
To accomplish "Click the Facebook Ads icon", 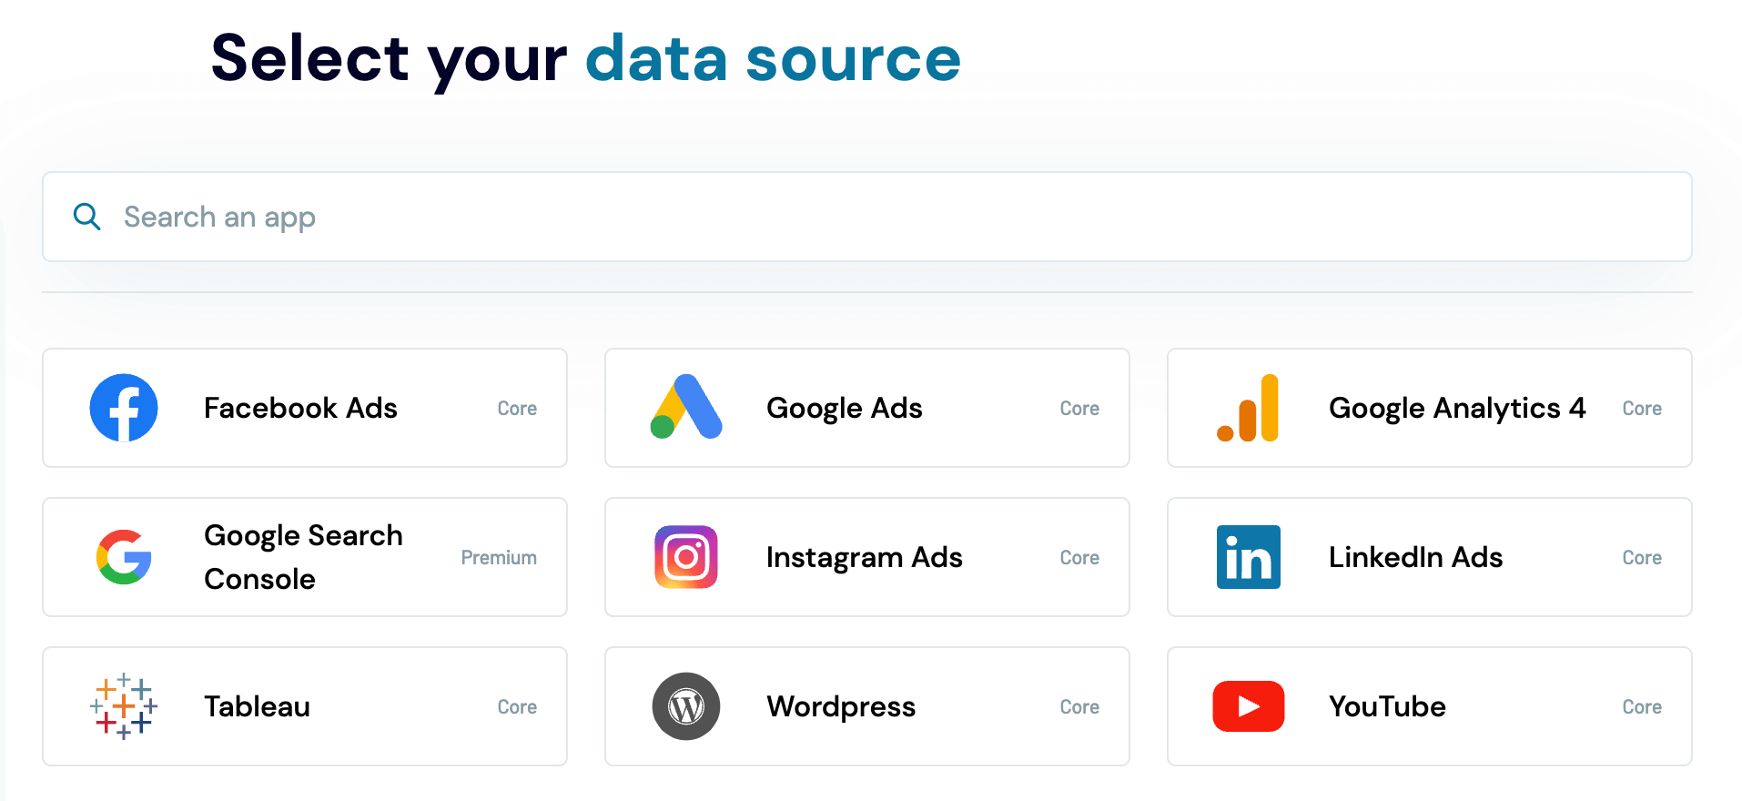I will pos(124,408).
